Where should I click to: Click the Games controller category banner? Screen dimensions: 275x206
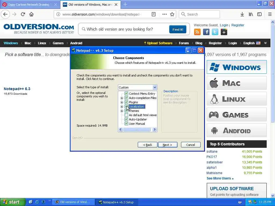click(x=237, y=115)
